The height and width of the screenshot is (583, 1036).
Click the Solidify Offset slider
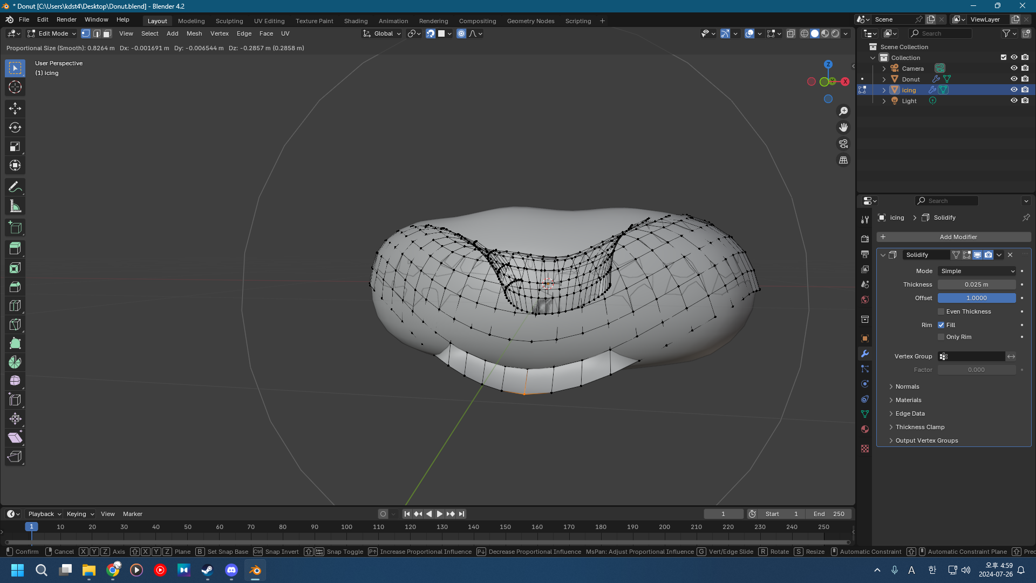pyautogui.click(x=977, y=298)
